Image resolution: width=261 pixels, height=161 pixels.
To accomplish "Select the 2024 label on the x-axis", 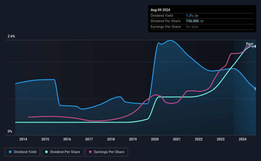I will pos(243,139).
